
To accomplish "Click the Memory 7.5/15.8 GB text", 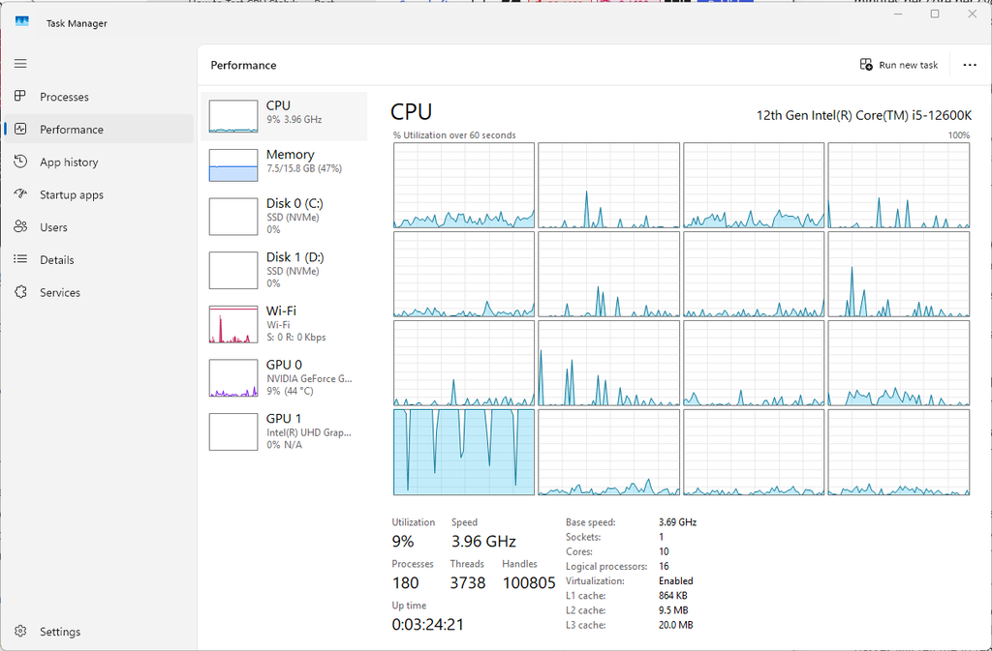I will [304, 168].
